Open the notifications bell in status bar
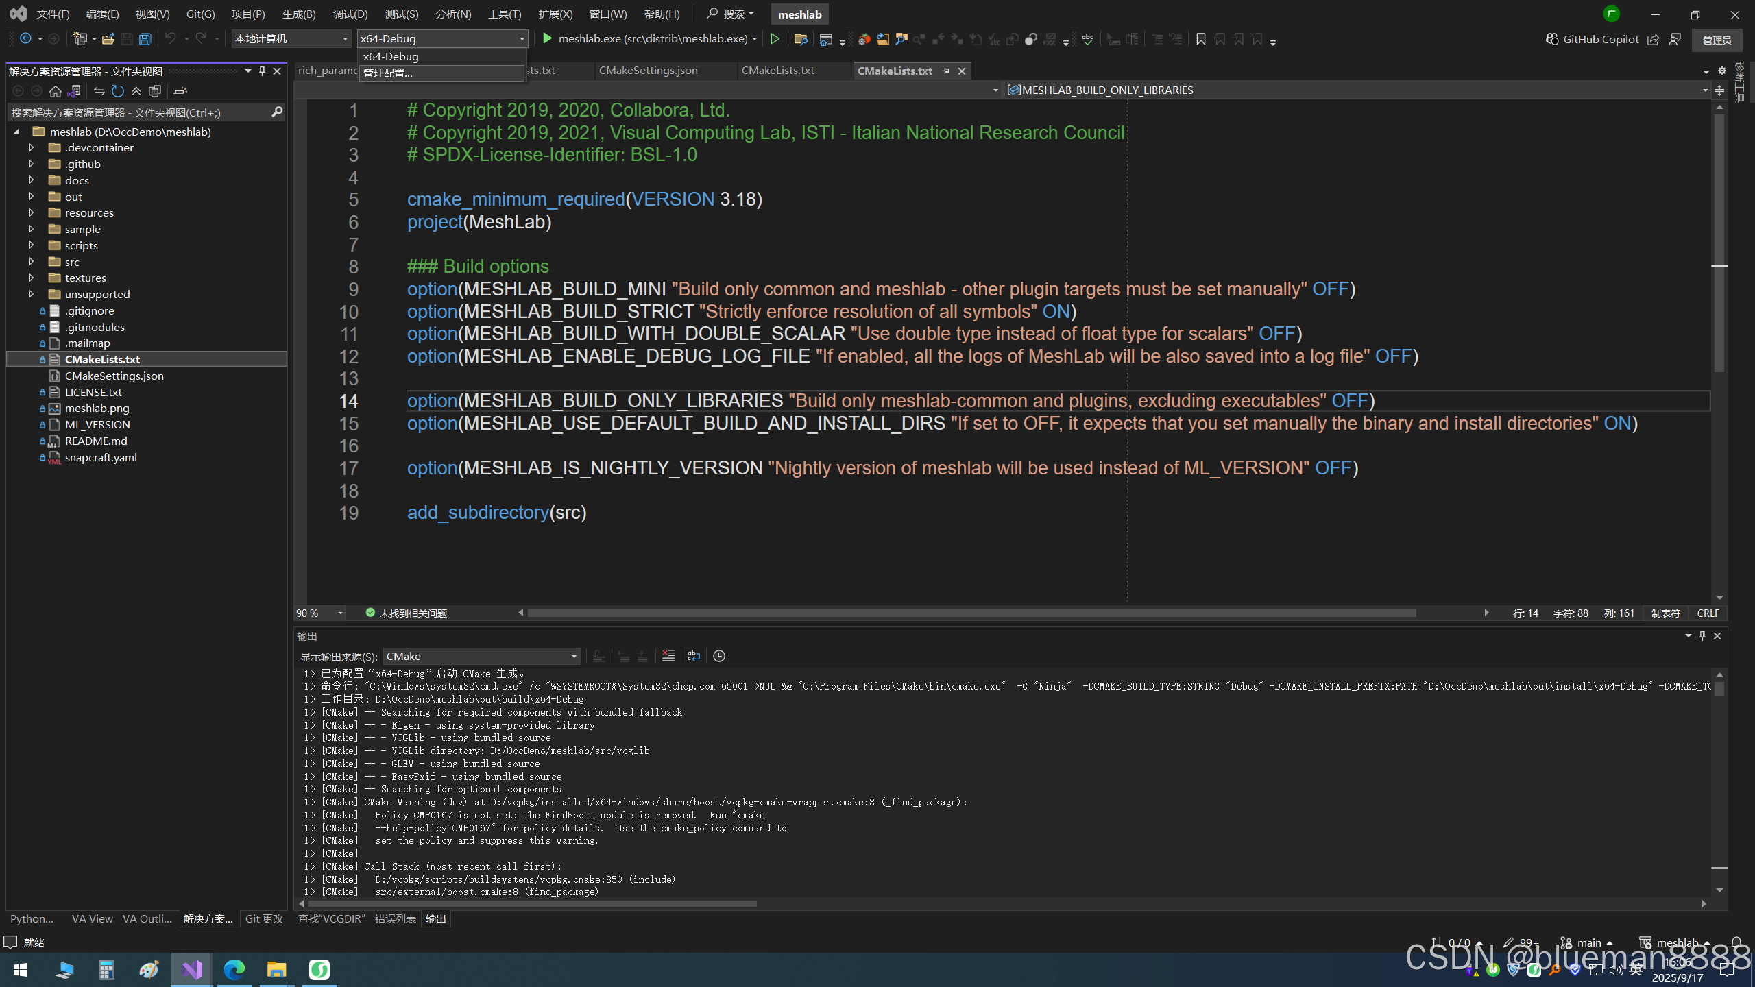Image resolution: width=1755 pixels, height=987 pixels. point(1736,942)
